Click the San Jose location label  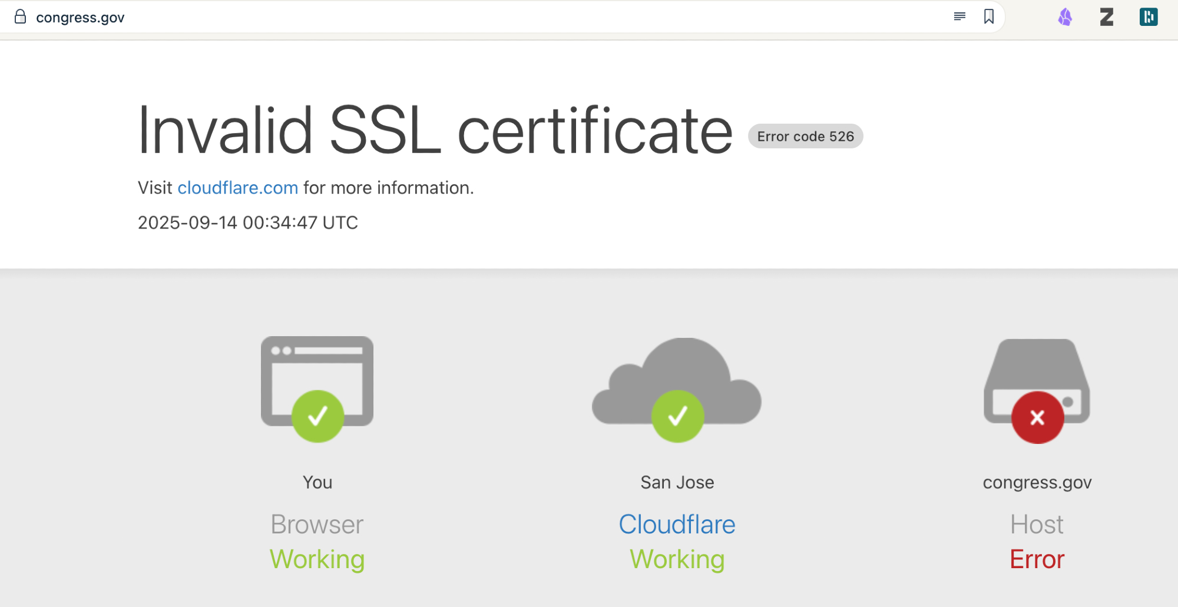click(x=677, y=482)
